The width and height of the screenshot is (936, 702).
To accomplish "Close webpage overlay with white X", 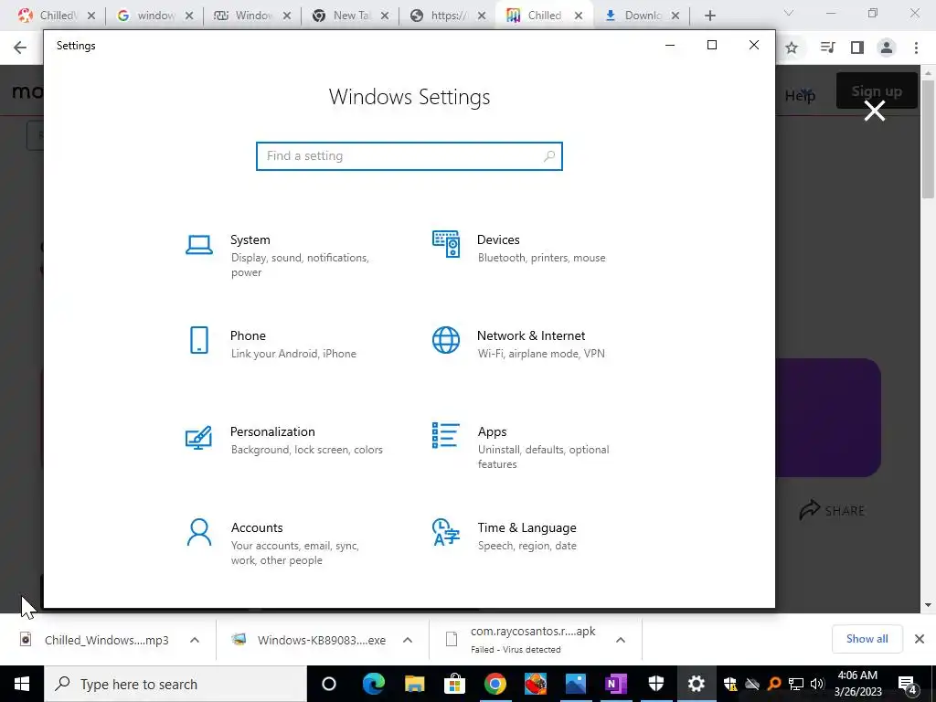I will (875, 111).
